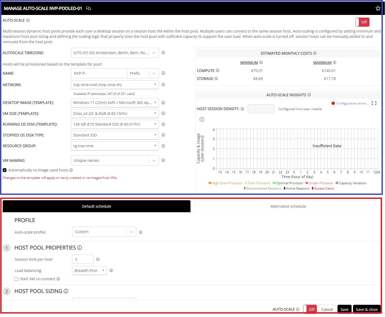Click the Optimal Provision legend swatch
385x317 pixels.
tap(274, 183)
